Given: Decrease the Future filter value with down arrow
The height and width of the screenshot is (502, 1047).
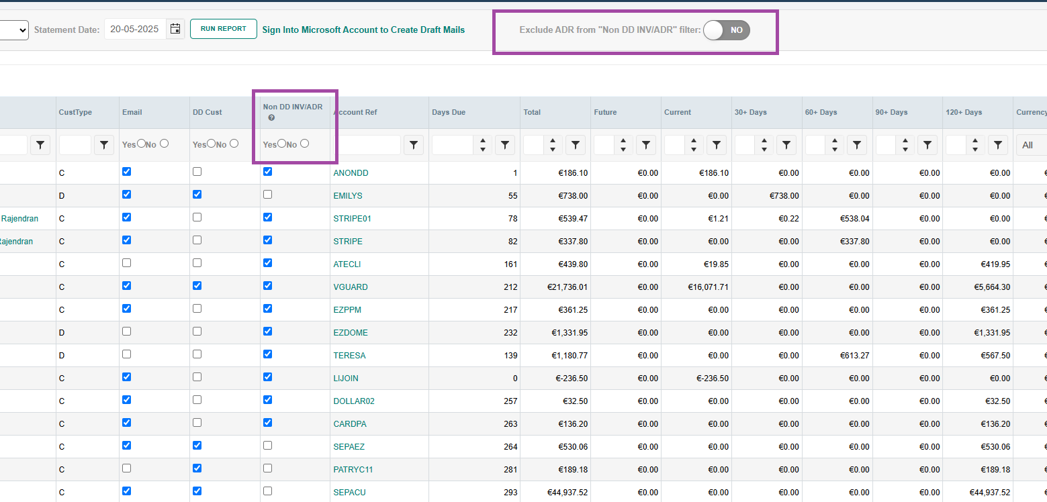Looking at the screenshot, I should [623, 149].
